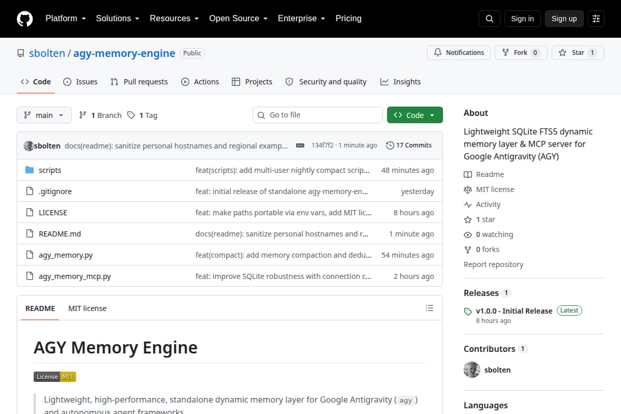Switch to the Issues tab
Image resolution: width=621 pixels, height=414 pixels.
pos(80,82)
